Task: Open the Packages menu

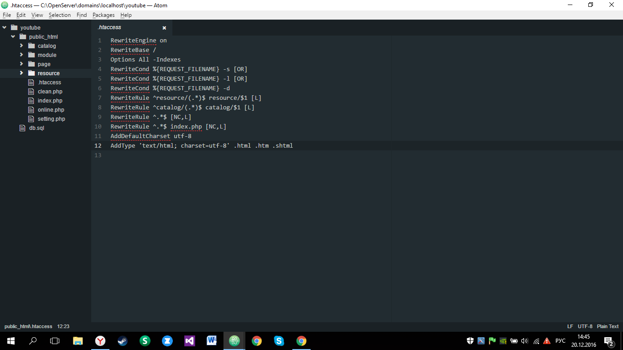Action: click(x=104, y=15)
